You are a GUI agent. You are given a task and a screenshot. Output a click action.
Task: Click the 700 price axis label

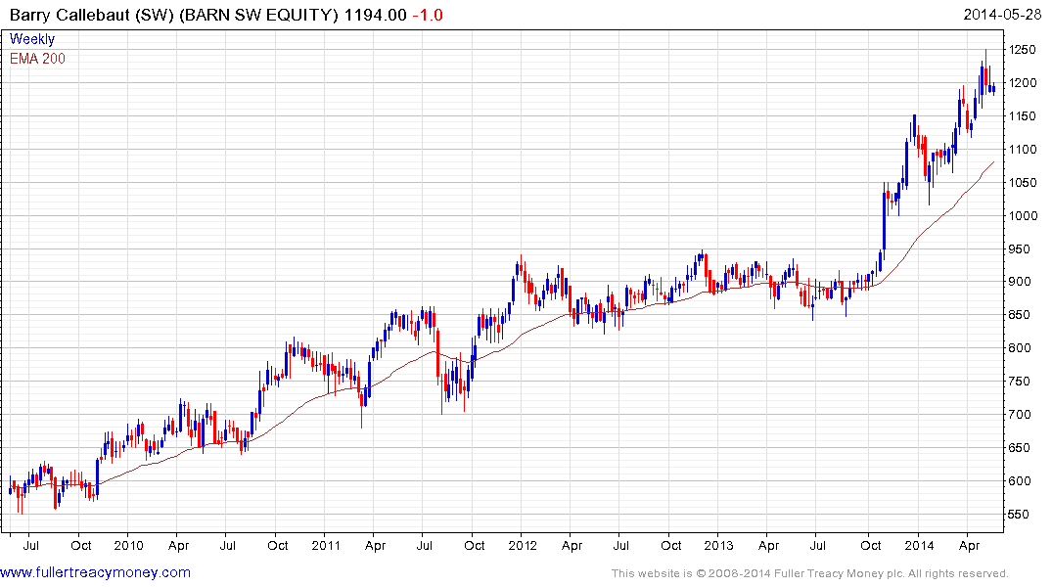coord(1019,415)
